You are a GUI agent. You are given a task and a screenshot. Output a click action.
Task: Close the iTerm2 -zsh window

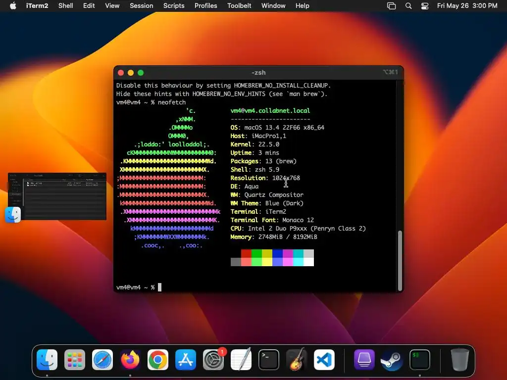point(121,73)
